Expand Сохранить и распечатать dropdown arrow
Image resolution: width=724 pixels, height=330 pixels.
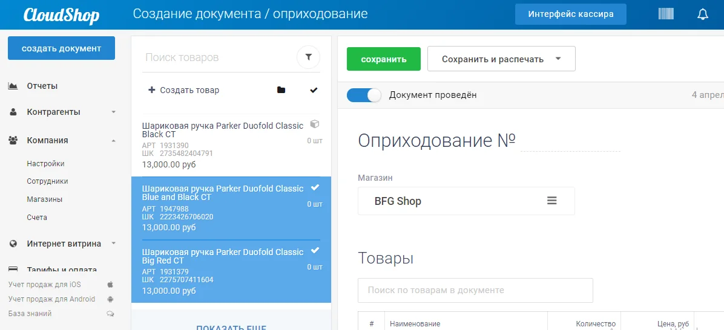(558, 59)
